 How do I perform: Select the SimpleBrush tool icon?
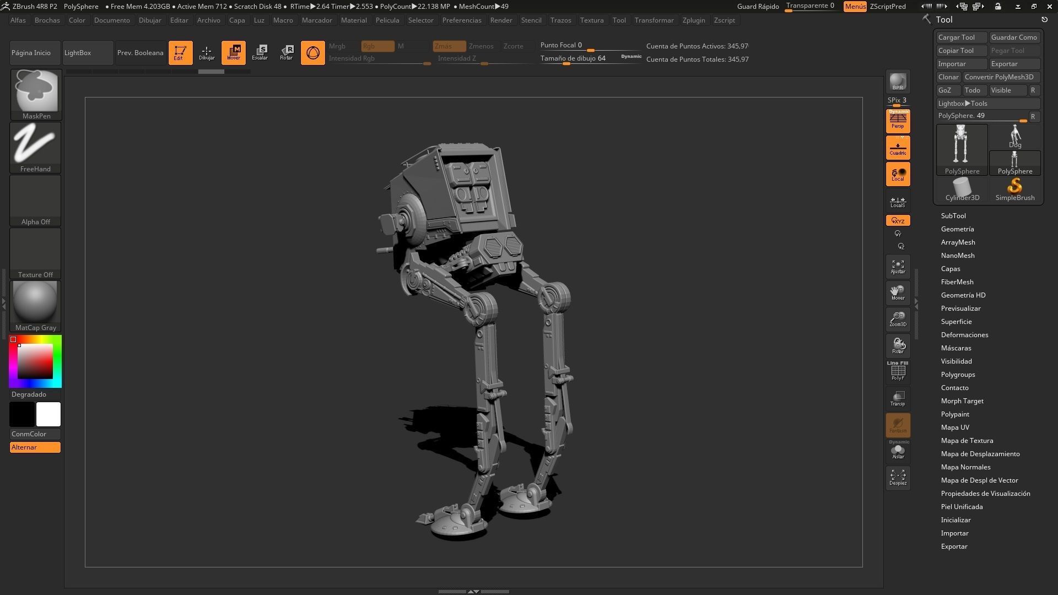click(x=1015, y=190)
